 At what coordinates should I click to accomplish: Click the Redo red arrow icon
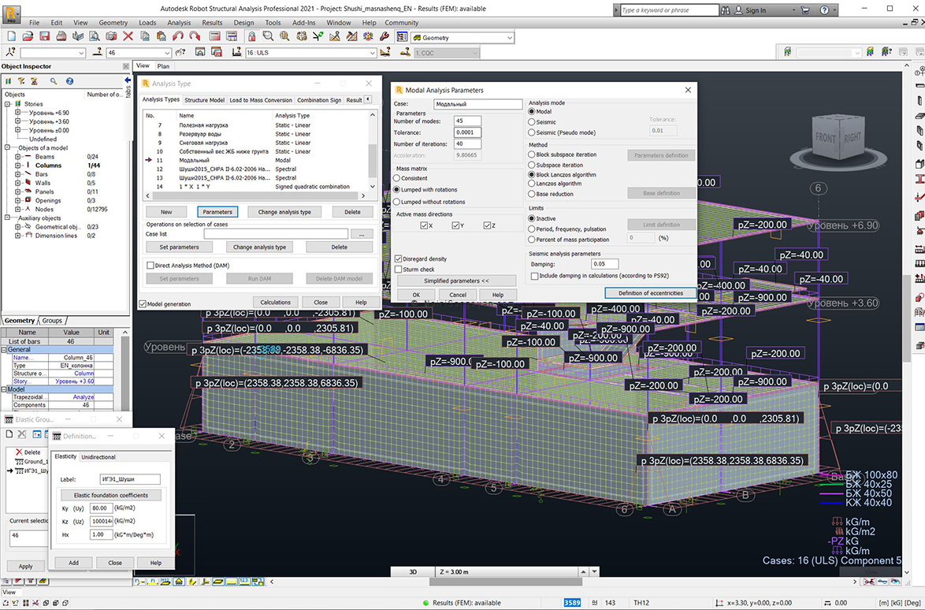[194, 36]
